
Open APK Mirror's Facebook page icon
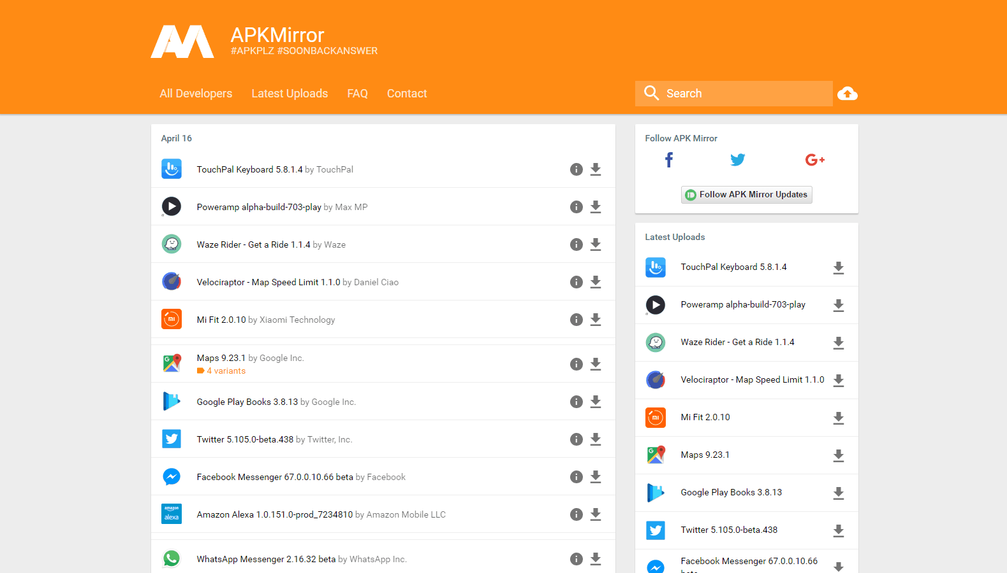click(668, 160)
